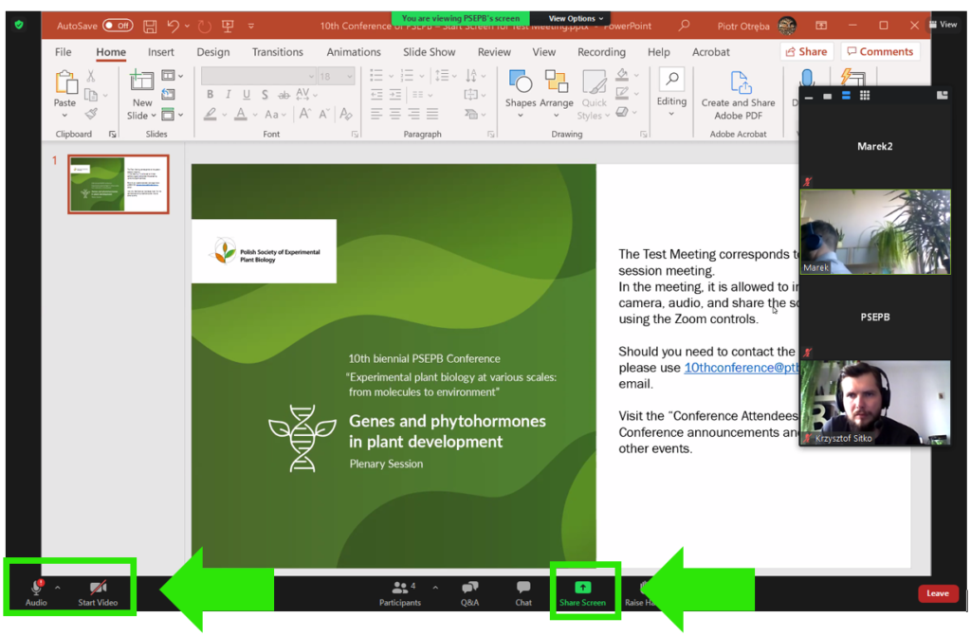Click the Save icon in PowerPoint's title bar

point(150,26)
